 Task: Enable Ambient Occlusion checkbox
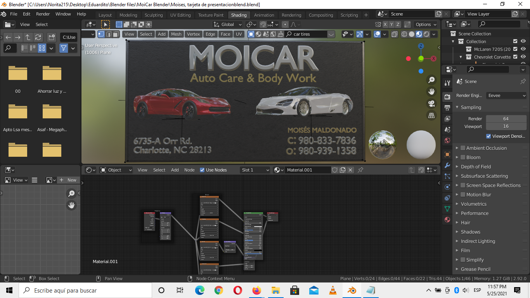click(x=463, y=148)
